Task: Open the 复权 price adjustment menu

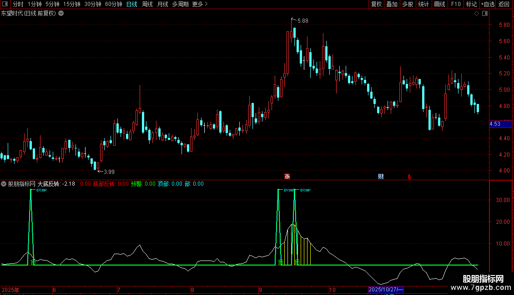Action: click(x=376, y=4)
